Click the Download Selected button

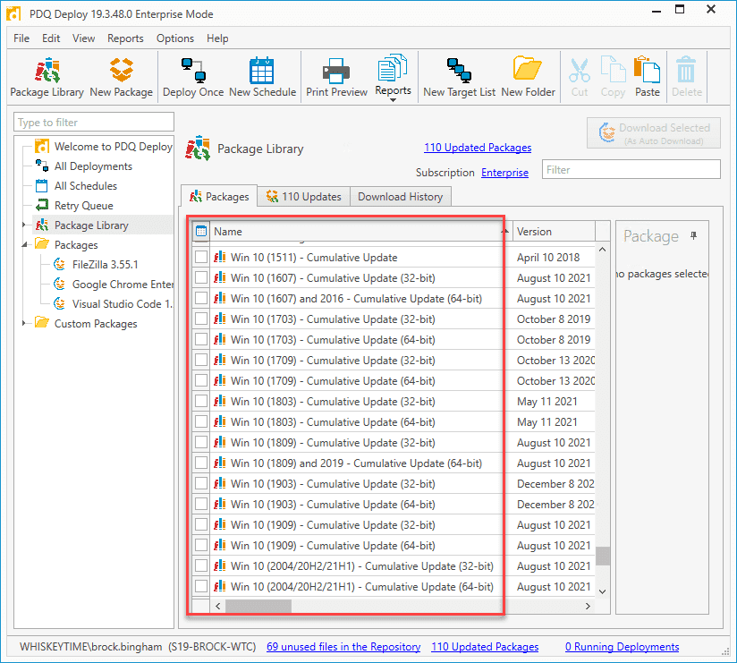coord(653,133)
